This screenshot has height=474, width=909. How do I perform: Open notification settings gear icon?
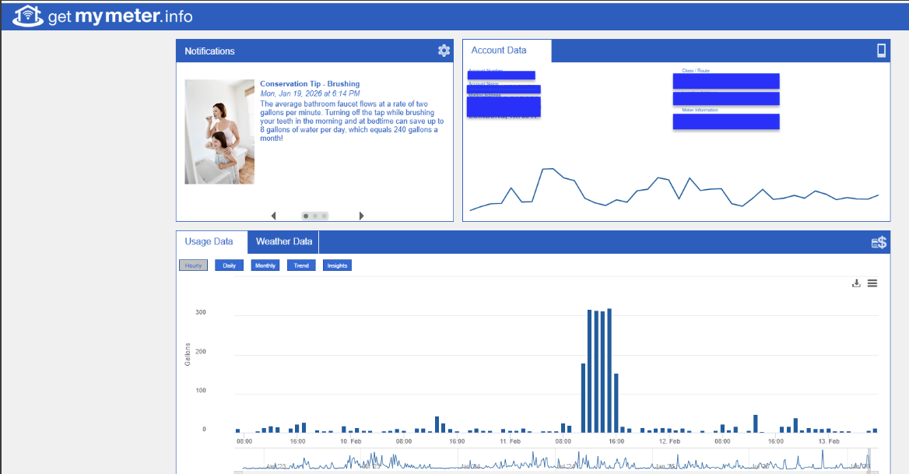444,51
